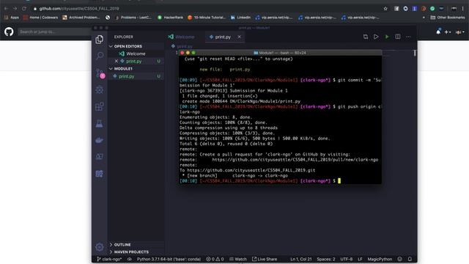Open More Actions ellipsis in editor toolbar
Viewport: 469px width, 264px height.
(x=408, y=37)
